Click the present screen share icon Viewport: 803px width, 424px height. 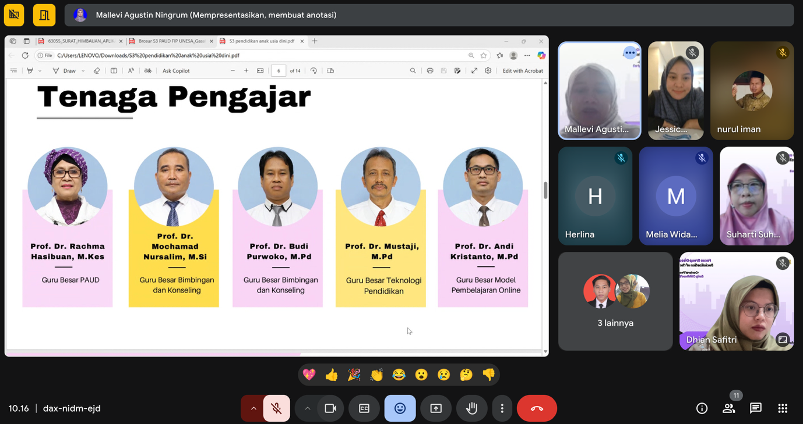click(436, 408)
